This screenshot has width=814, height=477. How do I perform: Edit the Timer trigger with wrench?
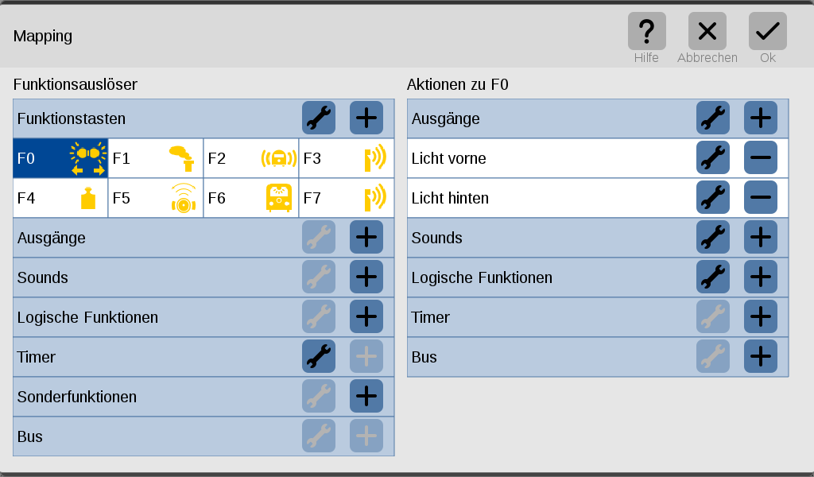click(319, 356)
